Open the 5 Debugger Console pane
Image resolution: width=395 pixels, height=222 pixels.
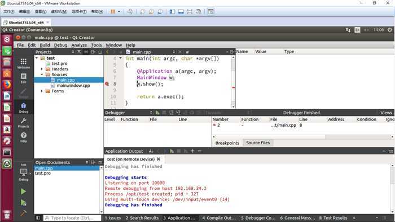pyautogui.click(x=258, y=218)
